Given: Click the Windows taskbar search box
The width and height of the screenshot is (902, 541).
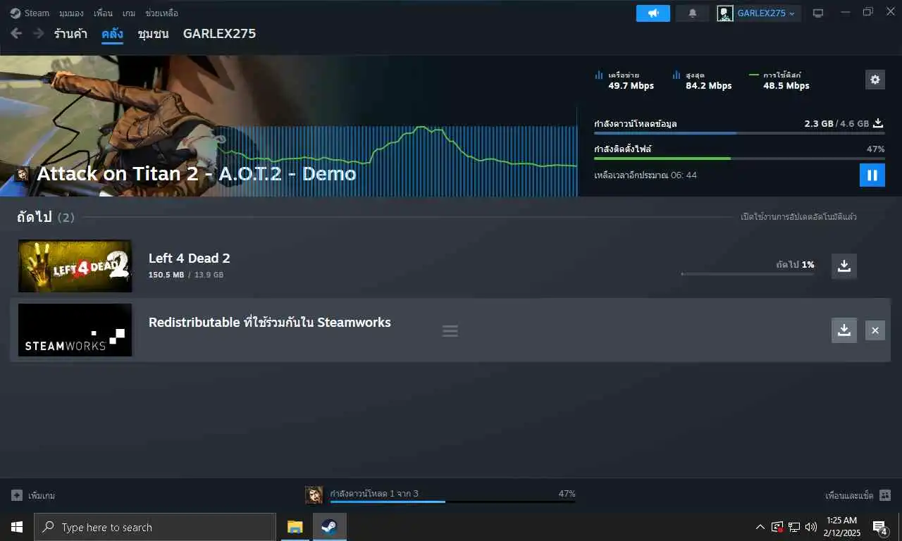Looking at the screenshot, I should click(155, 527).
